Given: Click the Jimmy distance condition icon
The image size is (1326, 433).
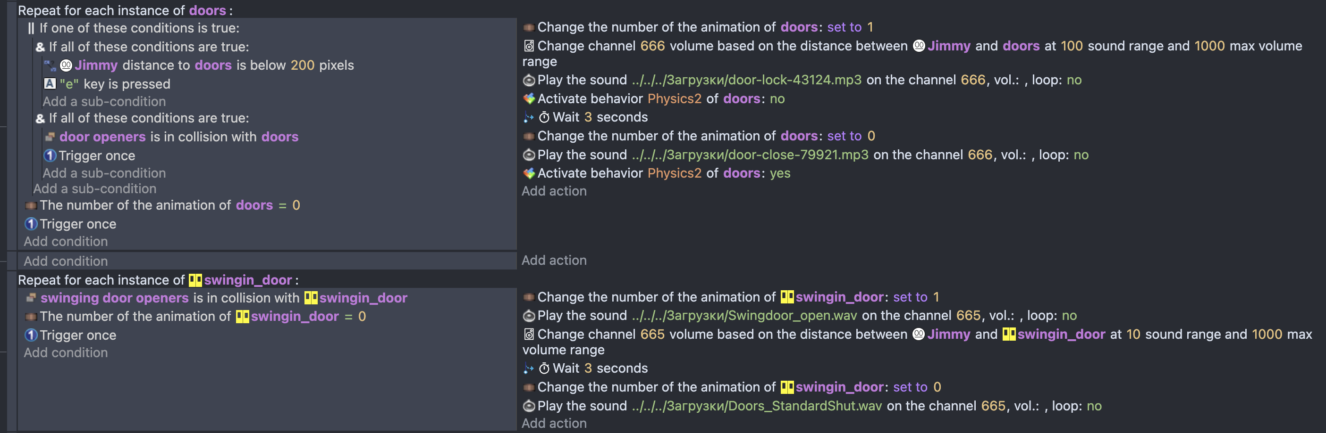Looking at the screenshot, I should [x=50, y=65].
